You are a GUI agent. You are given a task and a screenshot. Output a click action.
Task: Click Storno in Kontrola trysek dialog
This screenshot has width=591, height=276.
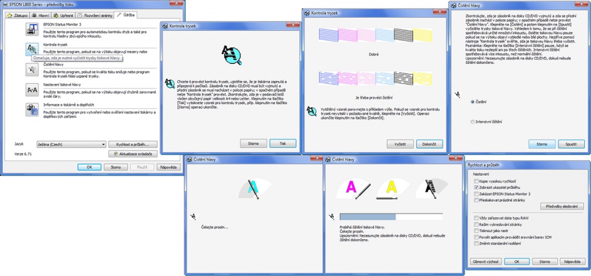[x=253, y=143]
